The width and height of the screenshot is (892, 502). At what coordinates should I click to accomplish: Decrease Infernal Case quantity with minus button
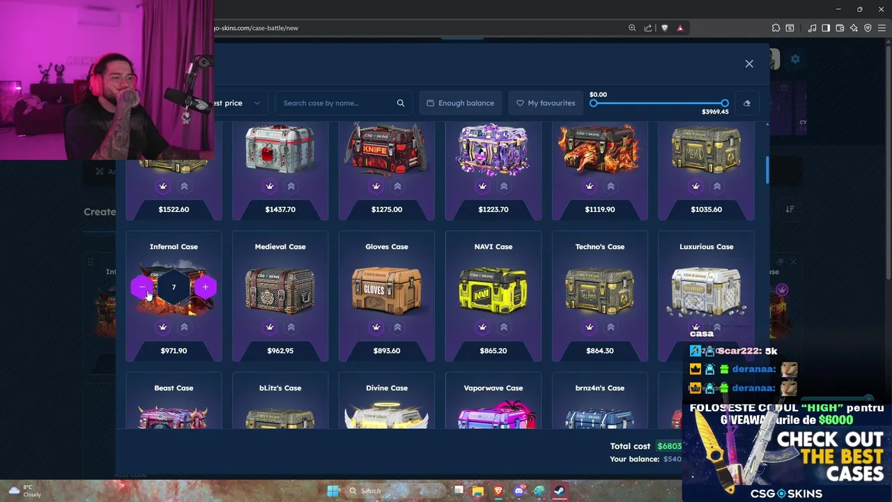pyautogui.click(x=142, y=287)
